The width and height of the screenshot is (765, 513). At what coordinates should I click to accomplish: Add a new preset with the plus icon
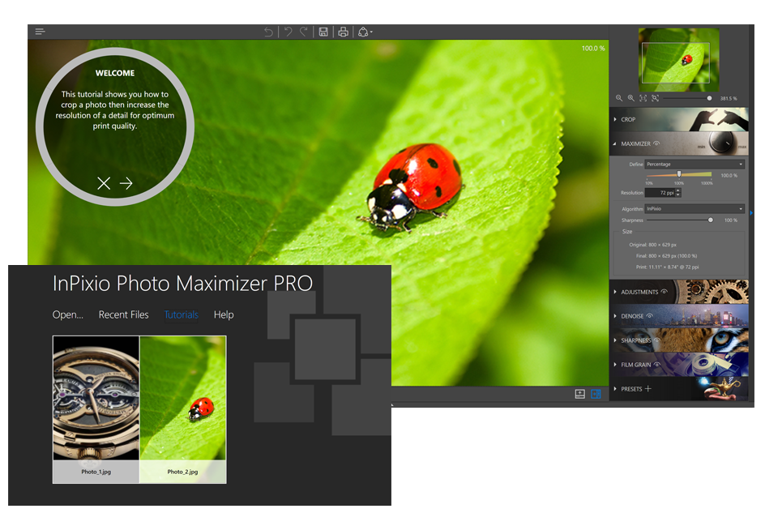coord(648,388)
